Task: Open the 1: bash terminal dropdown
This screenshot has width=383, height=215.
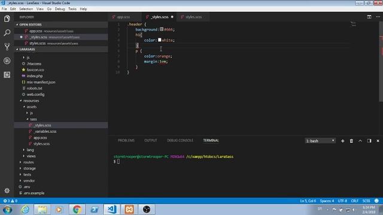Action: coord(320,141)
